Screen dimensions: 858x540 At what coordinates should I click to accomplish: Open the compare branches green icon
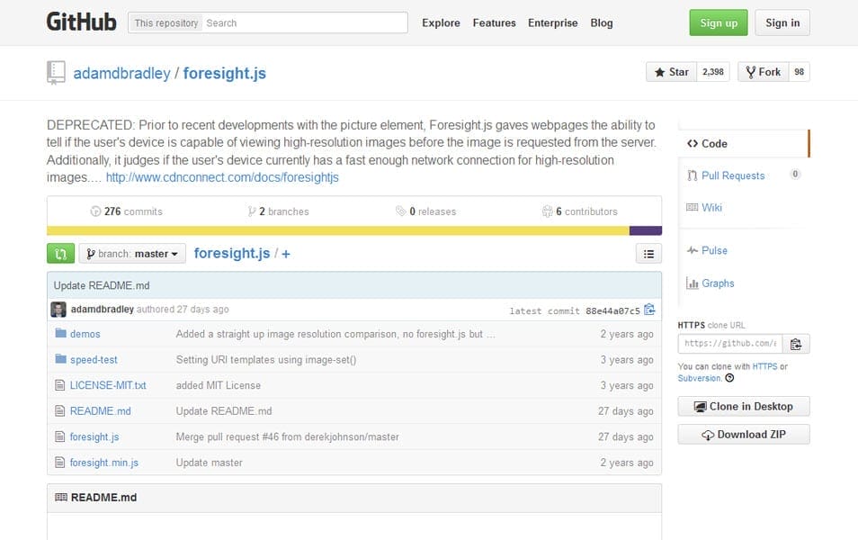[60, 253]
